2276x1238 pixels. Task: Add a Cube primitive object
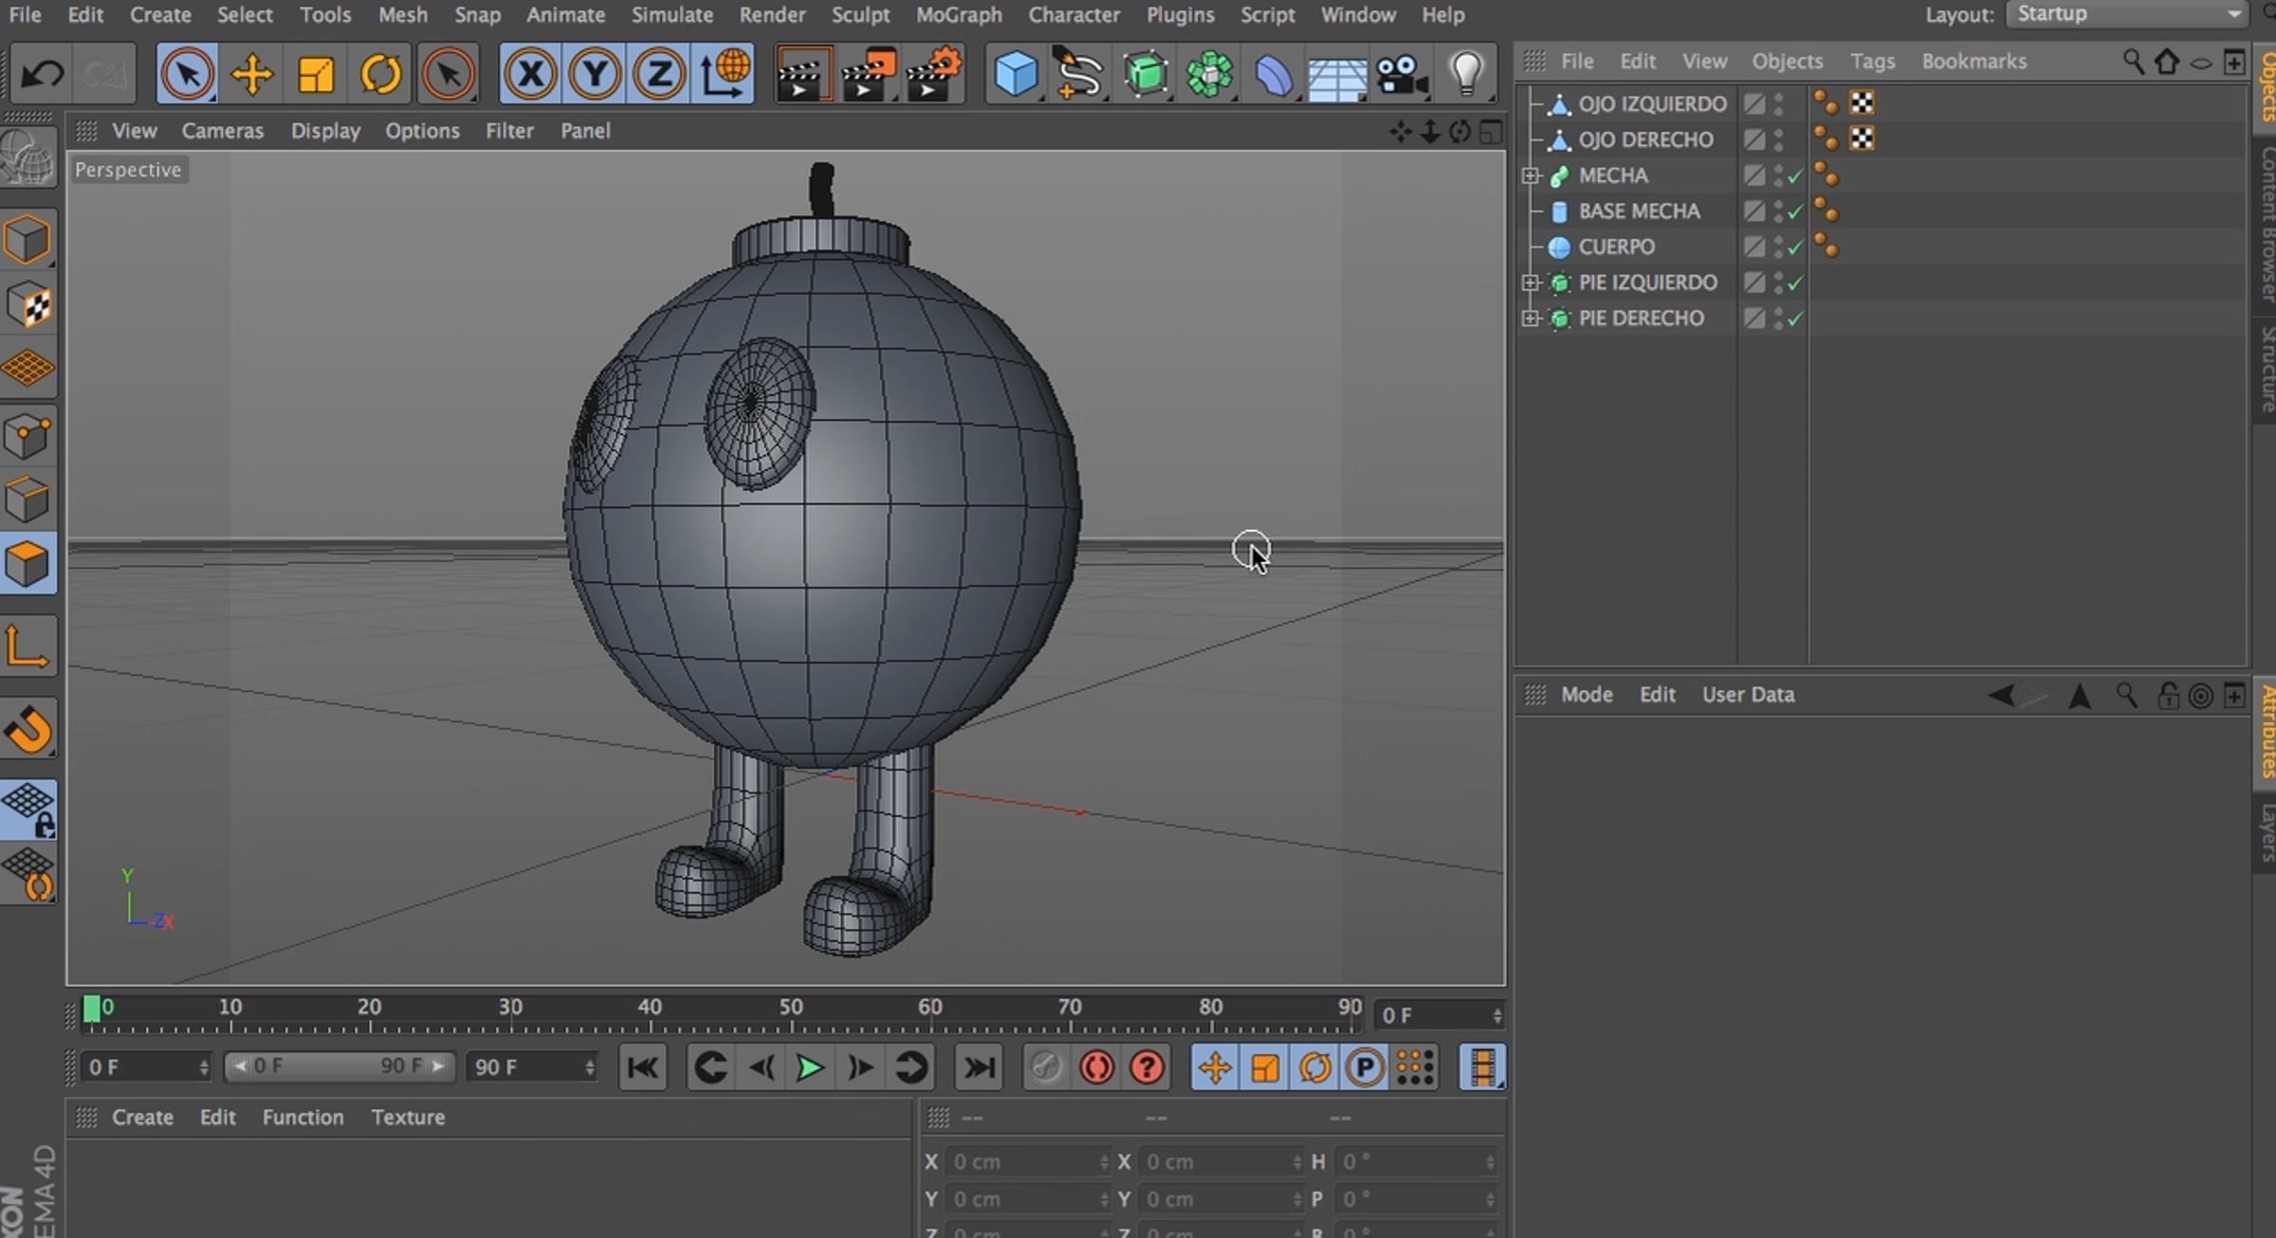(1015, 74)
